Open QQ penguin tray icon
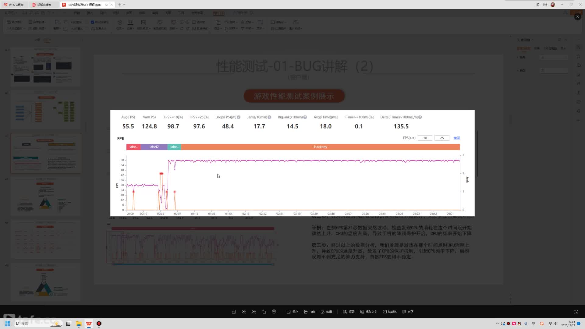Image resolution: width=585 pixels, height=329 pixels. [x=519, y=324]
